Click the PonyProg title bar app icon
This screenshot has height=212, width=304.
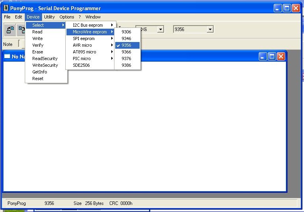click(x=6, y=8)
